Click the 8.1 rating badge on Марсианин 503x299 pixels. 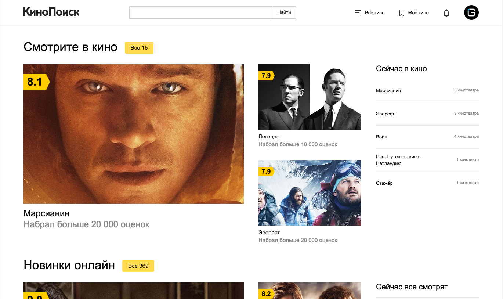pyautogui.click(x=36, y=82)
